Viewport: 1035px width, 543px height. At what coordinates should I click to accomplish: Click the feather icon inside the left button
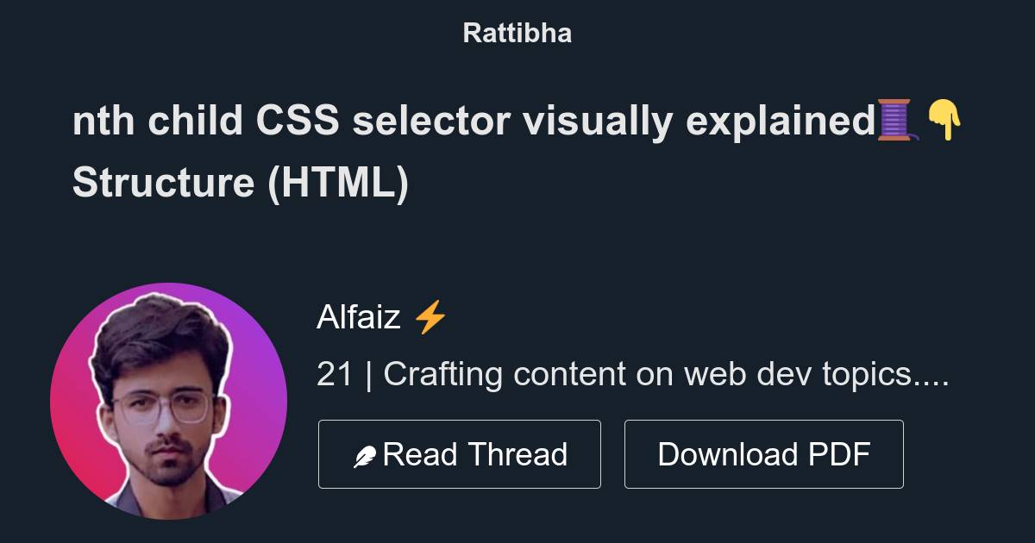pos(367,453)
